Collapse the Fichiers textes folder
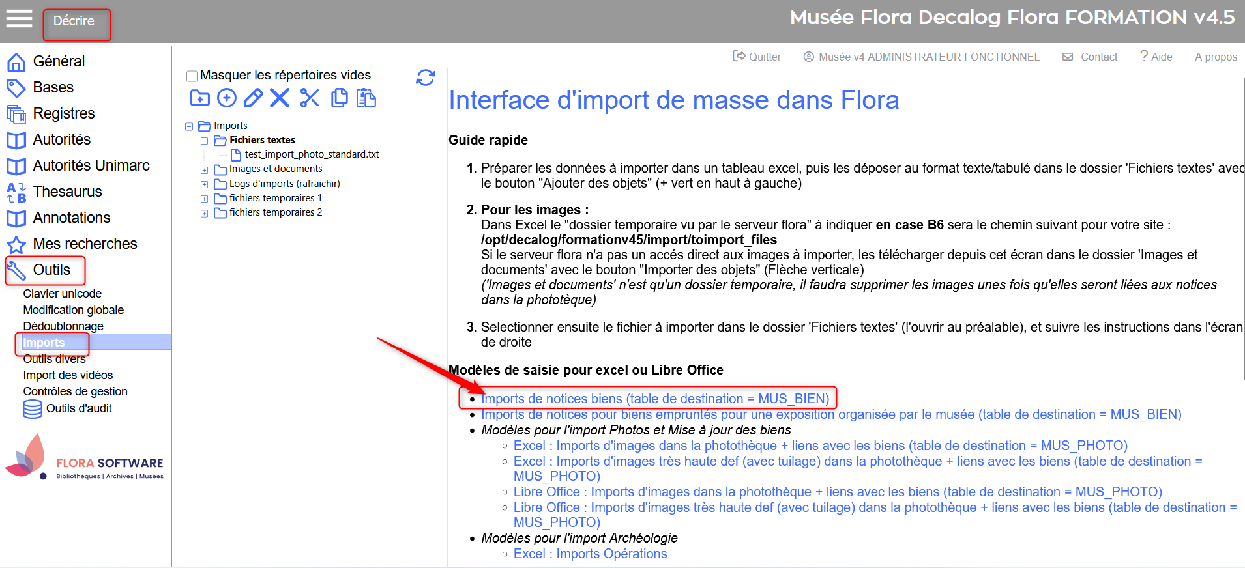Image resolution: width=1245 pixels, height=568 pixels. 204,141
